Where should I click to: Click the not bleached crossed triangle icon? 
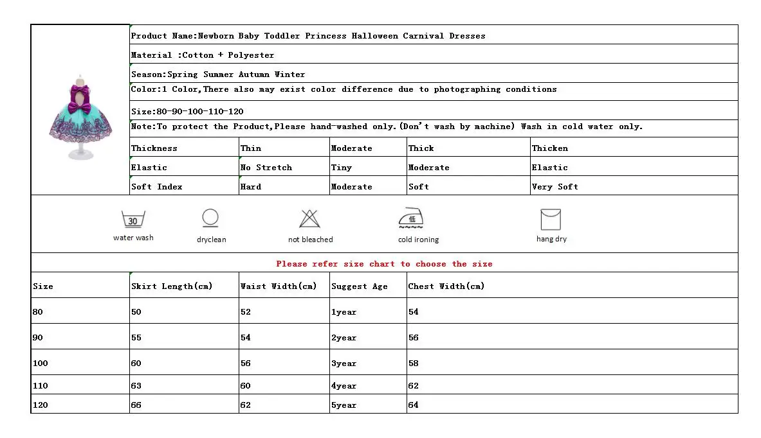pos(309,218)
